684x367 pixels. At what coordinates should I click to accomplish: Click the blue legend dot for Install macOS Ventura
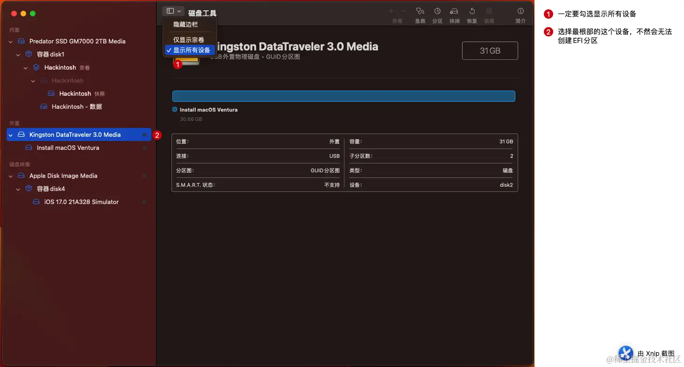click(175, 109)
